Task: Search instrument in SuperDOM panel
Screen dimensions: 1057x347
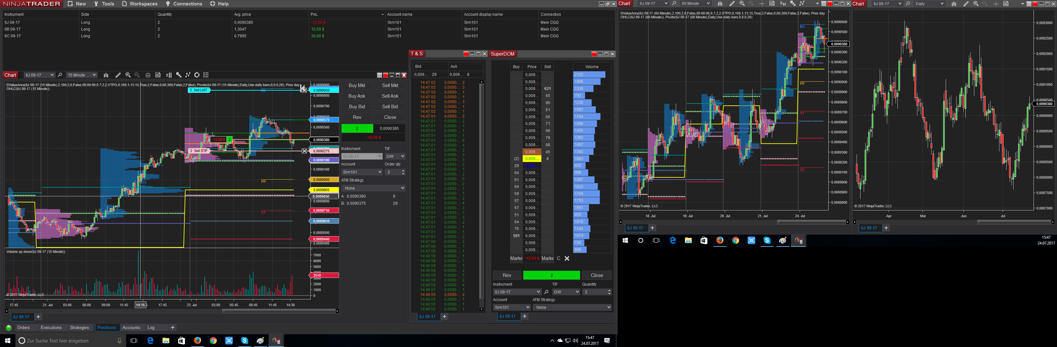Action: point(546,292)
